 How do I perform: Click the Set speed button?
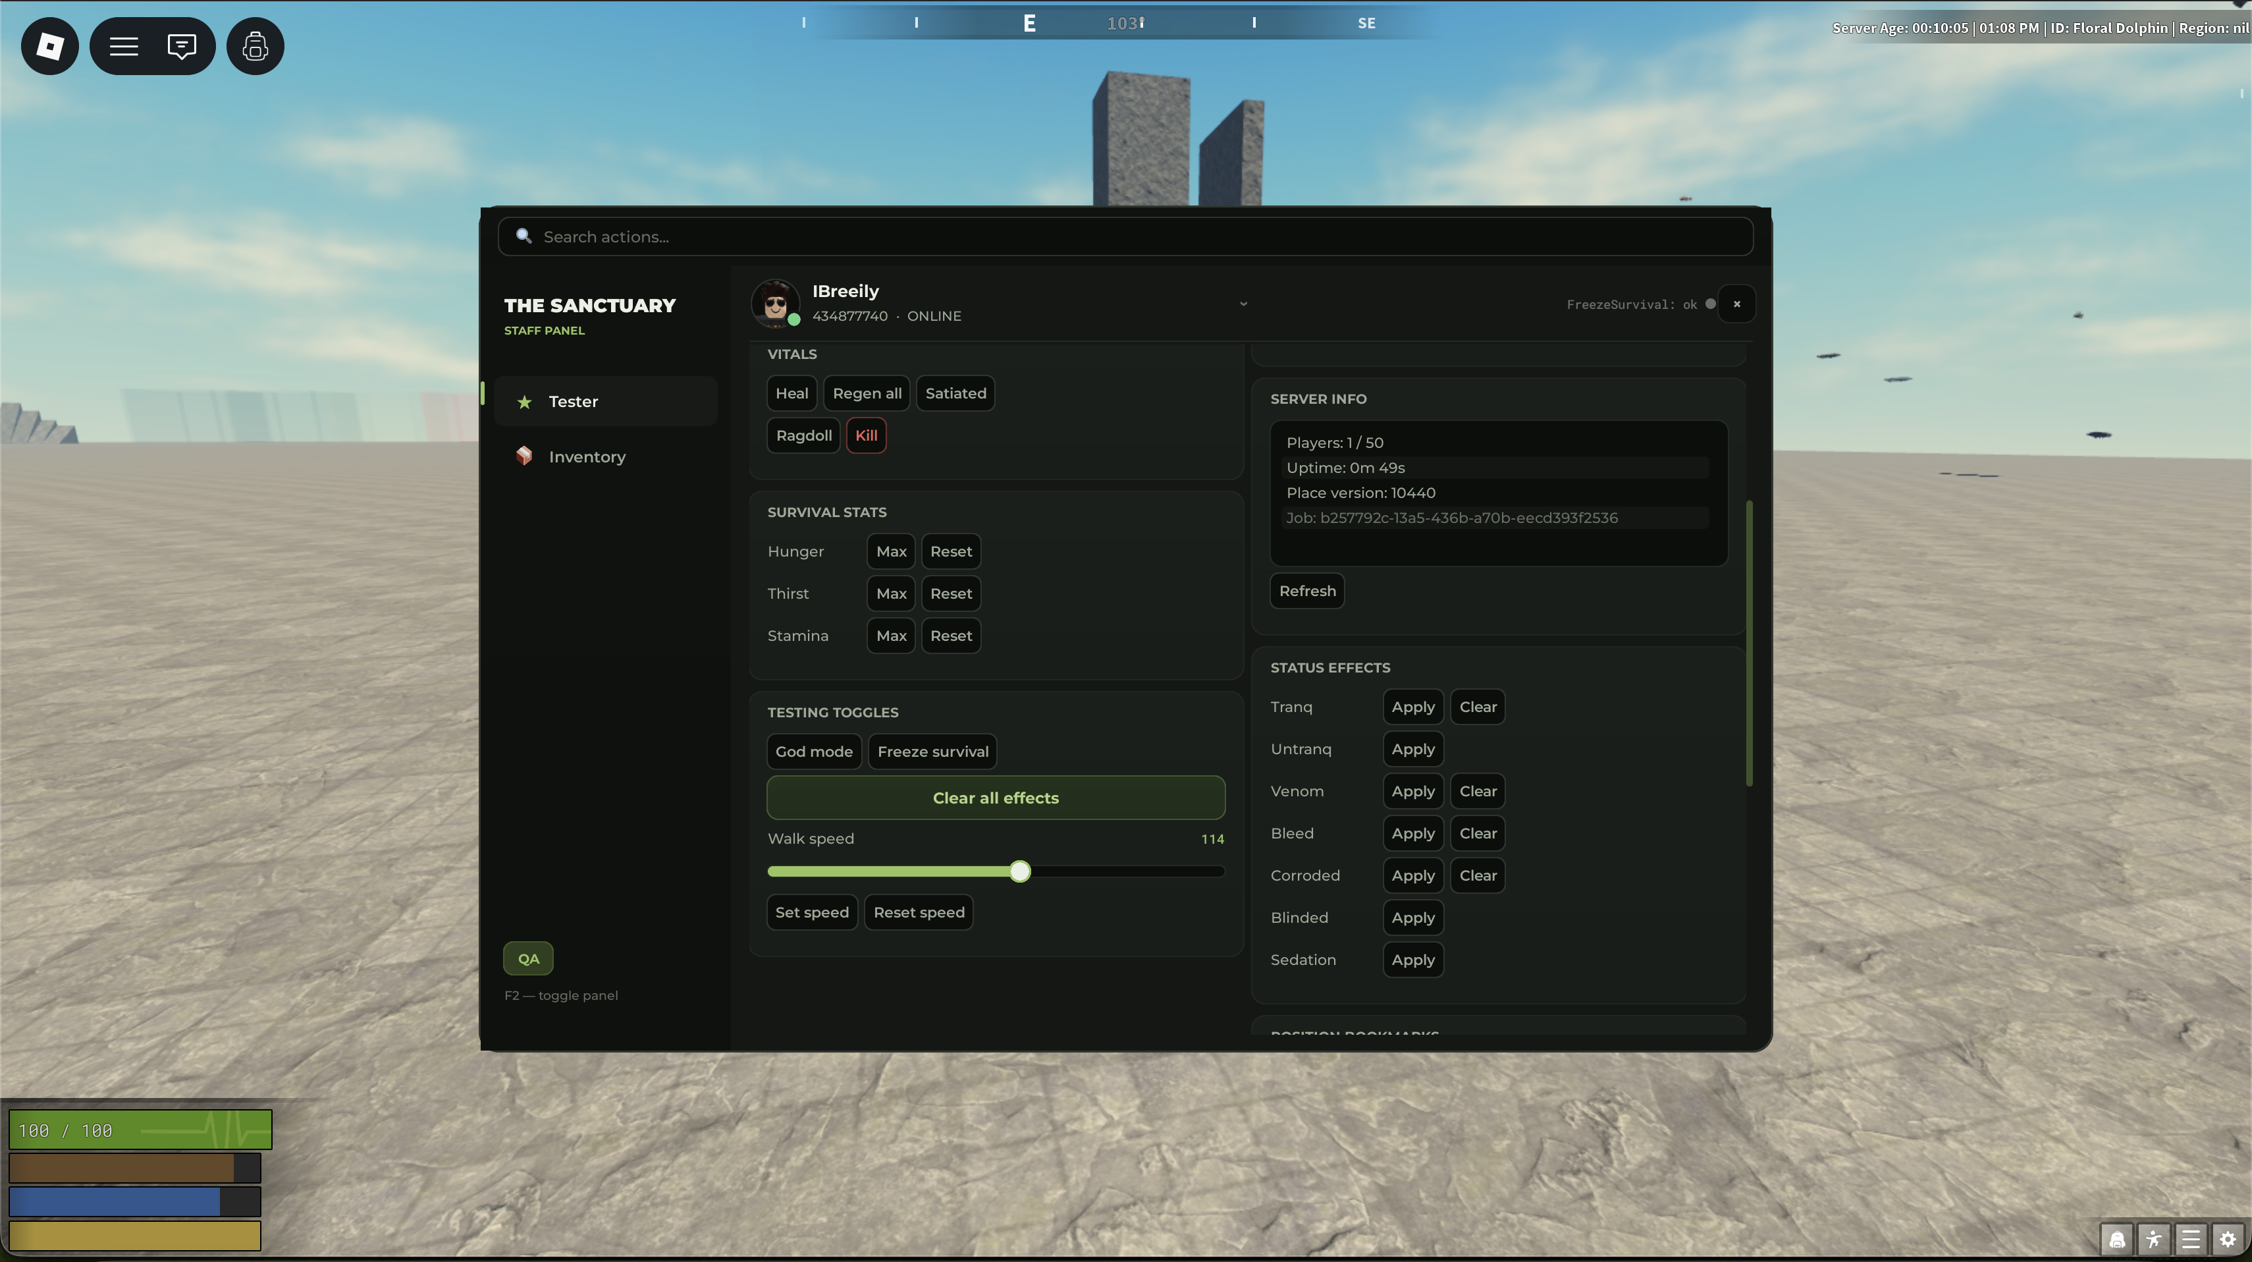coord(812,912)
